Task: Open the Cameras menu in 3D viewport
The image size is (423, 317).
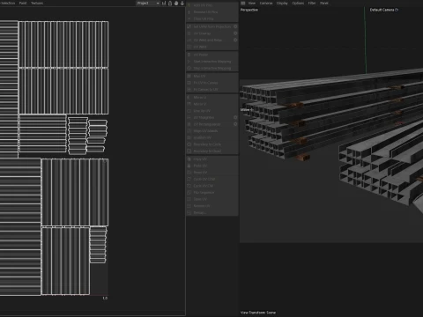Action: pyautogui.click(x=266, y=3)
